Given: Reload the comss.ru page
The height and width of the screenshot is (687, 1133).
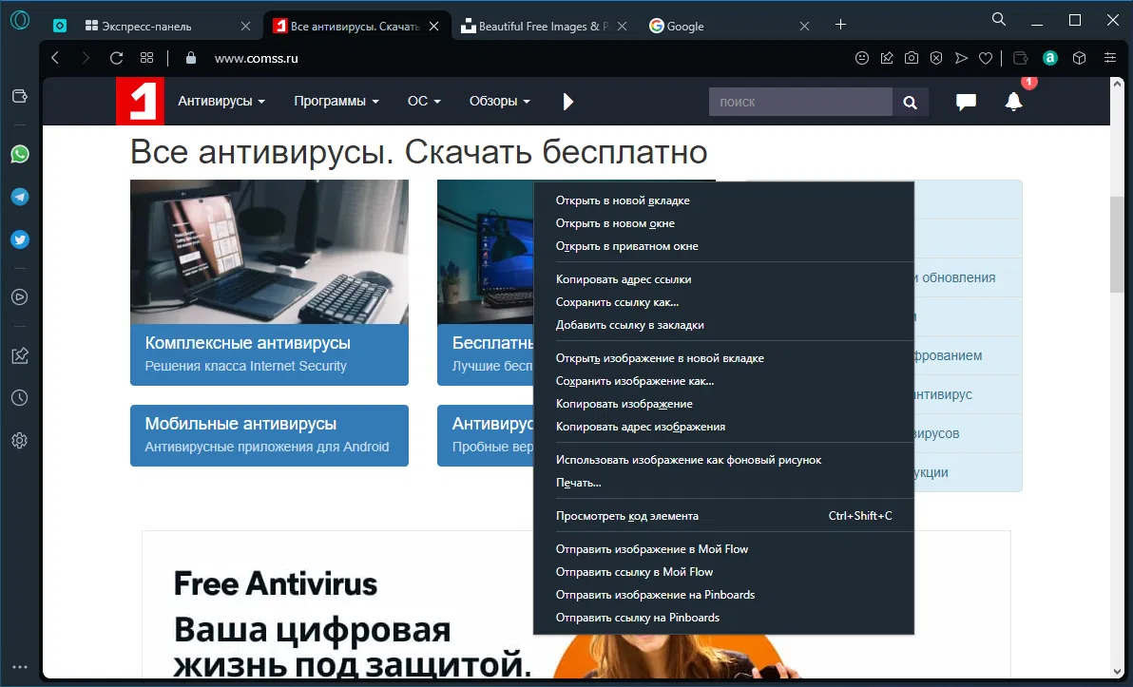Looking at the screenshot, I should [x=116, y=58].
